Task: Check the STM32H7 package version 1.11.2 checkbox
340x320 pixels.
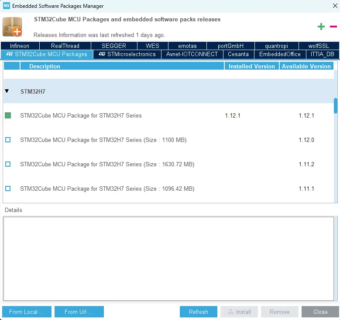Action: [8, 164]
